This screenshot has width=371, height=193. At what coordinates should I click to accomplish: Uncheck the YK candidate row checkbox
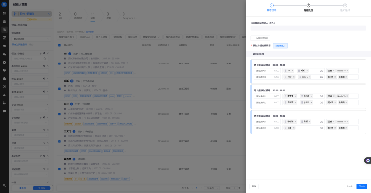[59, 64]
